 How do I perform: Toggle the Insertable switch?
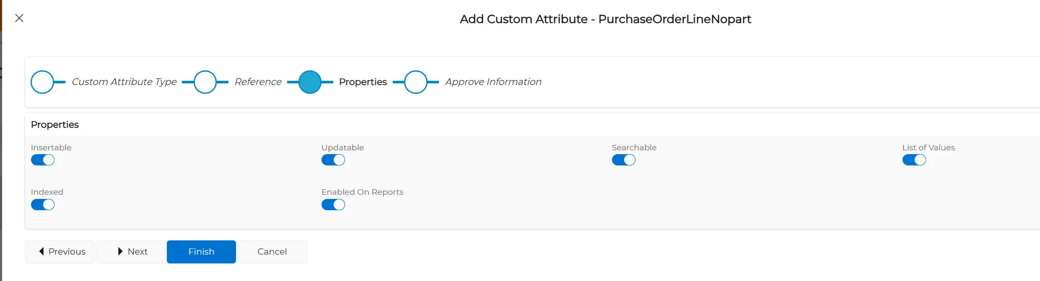43,160
